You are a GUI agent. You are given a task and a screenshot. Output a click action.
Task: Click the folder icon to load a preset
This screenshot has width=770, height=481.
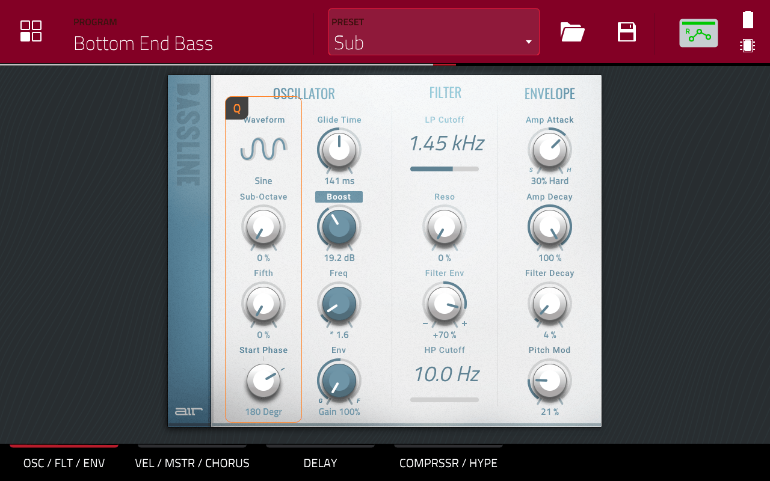click(571, 32)
